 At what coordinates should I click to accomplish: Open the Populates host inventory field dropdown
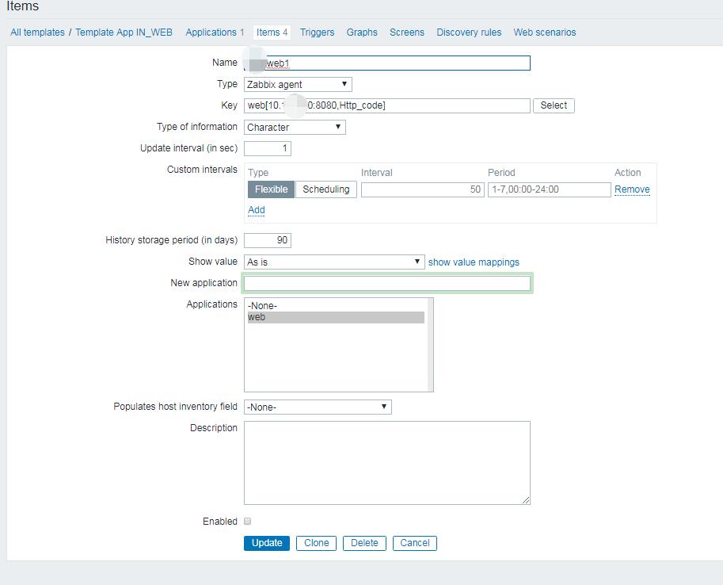pos(317,407)
